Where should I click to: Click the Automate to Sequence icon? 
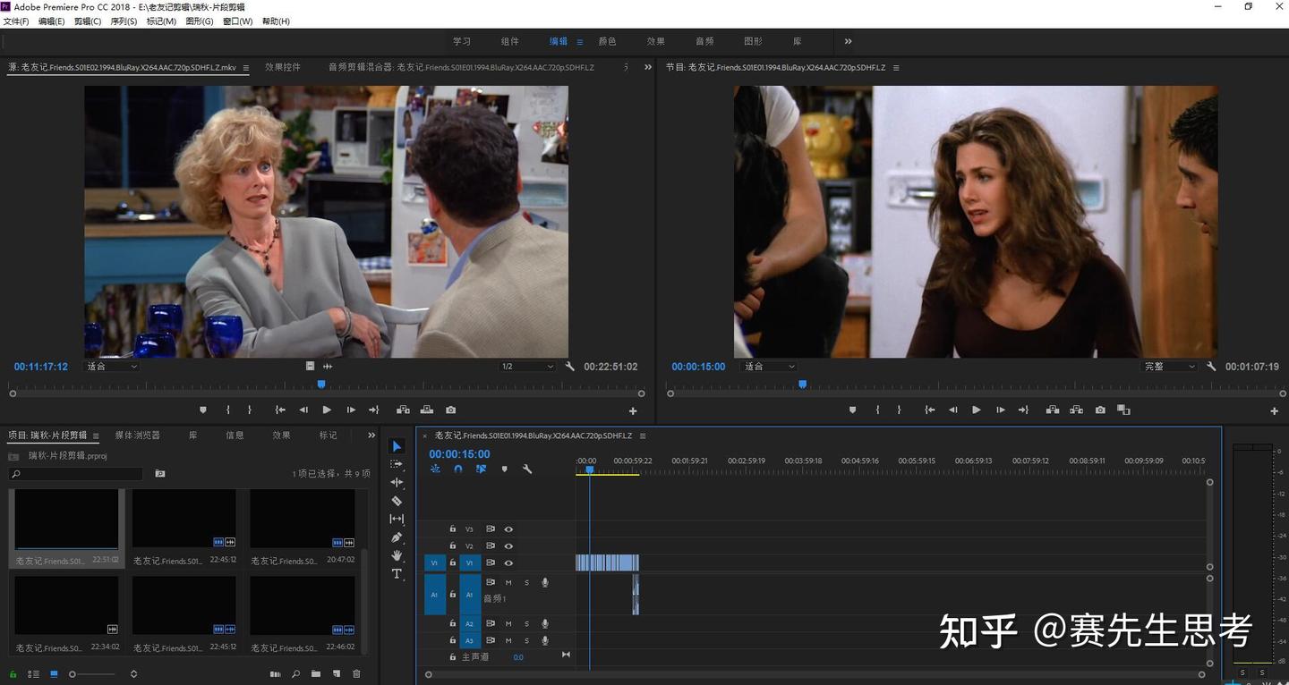coord(276,673)
